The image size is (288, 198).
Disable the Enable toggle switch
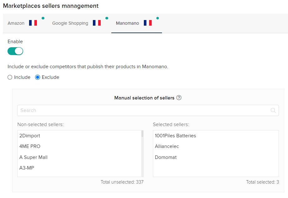[x=15, y=51]
